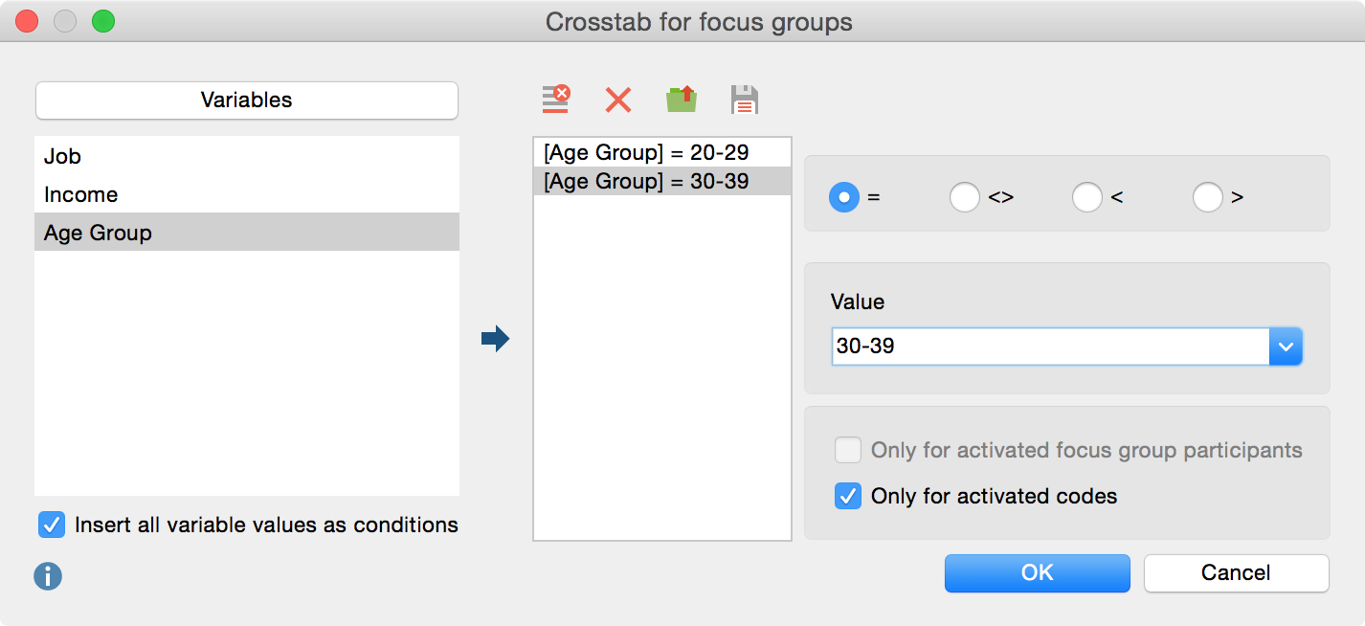Click the save conditions disk icon
Viewport: 1365px width, 626px height.
tap(744, 100)
